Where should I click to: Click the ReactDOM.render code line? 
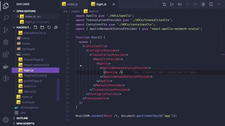pyautogui.click(x=126, y=116)
